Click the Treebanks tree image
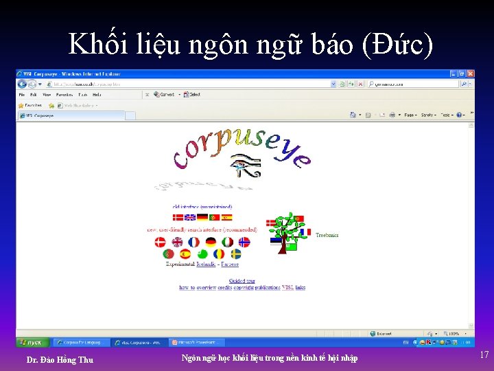This screenshot has height=371, width=494. pyautogui.click(x=288, y=233)
